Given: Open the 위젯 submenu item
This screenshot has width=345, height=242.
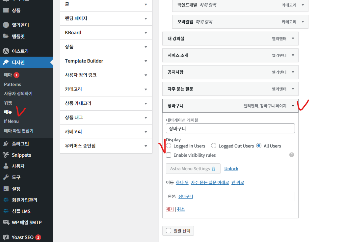Looking at the screenshot, I should [8, 103].
